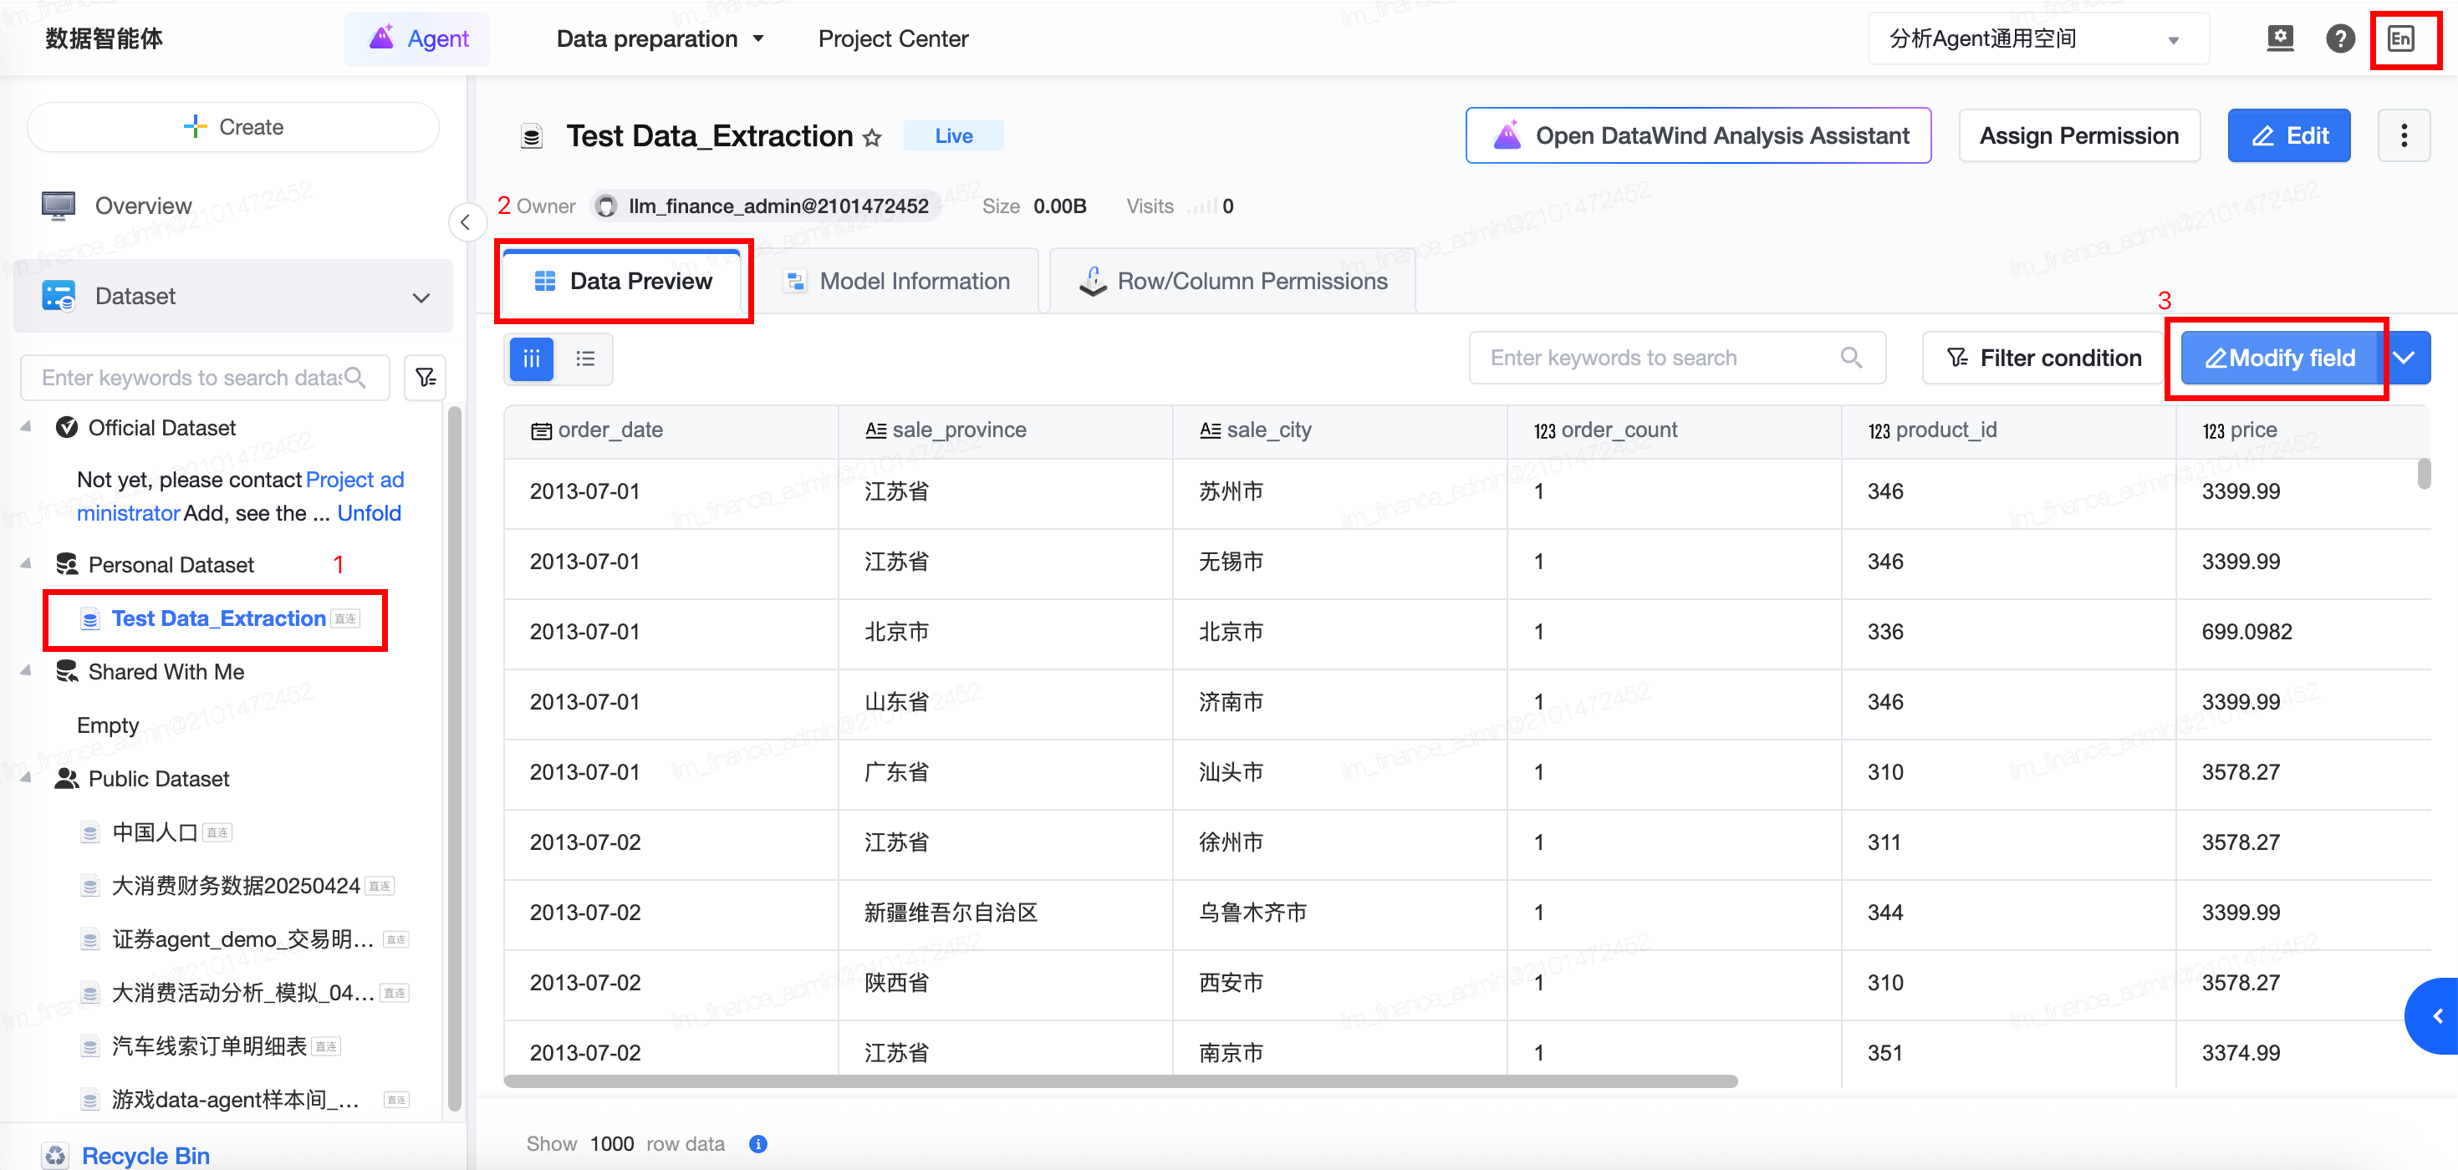Click the data preview keyword search box
This screenshot has width=2458, height=1170.
tap(1676, 358)
